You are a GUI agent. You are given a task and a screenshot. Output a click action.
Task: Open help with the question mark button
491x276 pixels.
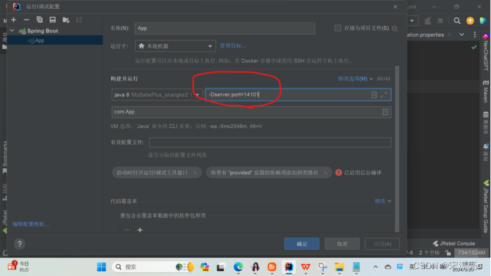[x=20, y=243]
